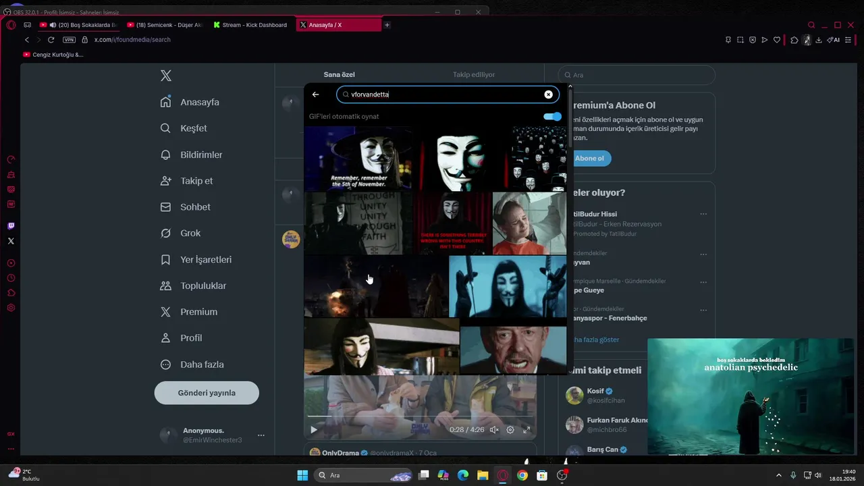This screenshot has height=486, width=864.
Task: Switch to Stream - Kick Dashboard tab
Action: 251,25
